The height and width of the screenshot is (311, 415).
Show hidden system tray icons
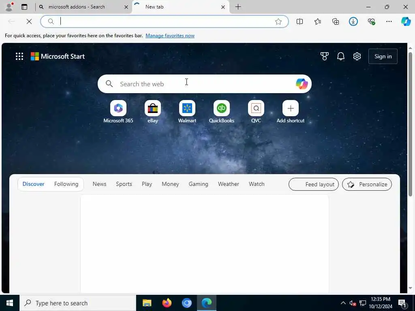tap(343, 303)
